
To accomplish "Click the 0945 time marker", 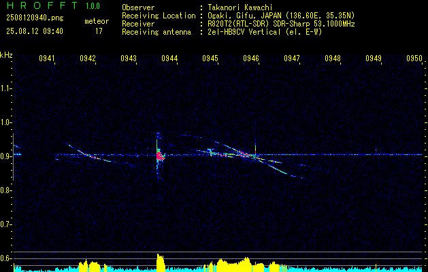I will [210, 58].
